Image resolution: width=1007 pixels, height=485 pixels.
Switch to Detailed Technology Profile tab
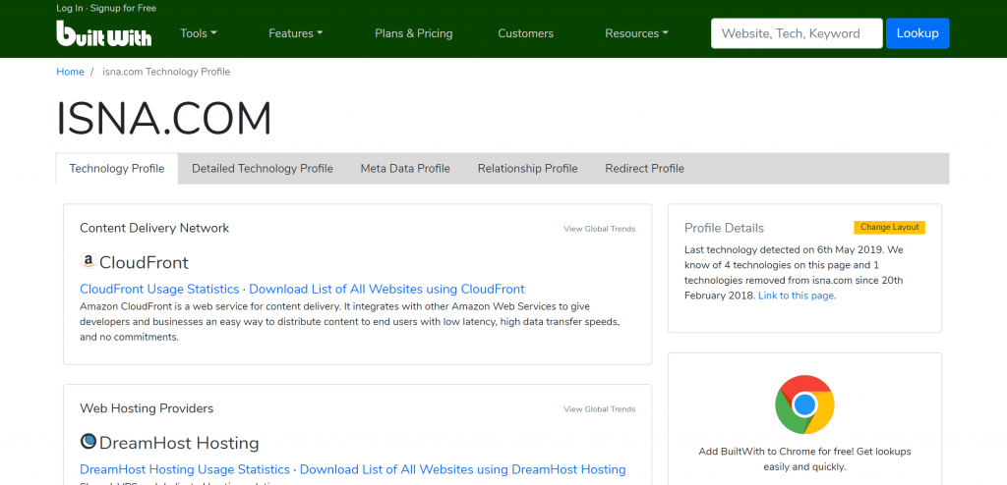[262, 169]
